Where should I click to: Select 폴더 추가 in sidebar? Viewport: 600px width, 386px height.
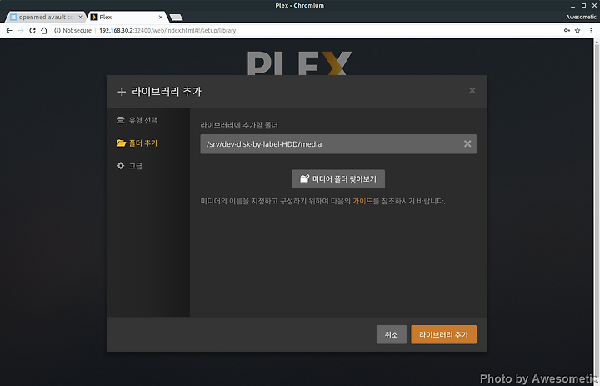pos(137,143)
